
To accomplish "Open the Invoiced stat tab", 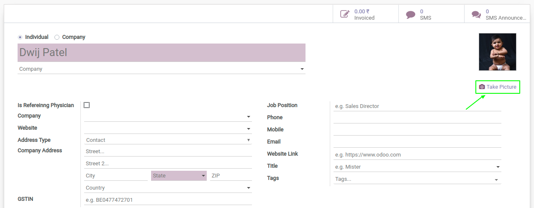I will [x=366, y=14].
